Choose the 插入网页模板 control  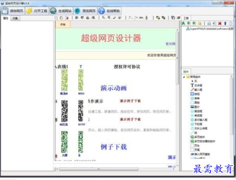[x=200, y=154]
